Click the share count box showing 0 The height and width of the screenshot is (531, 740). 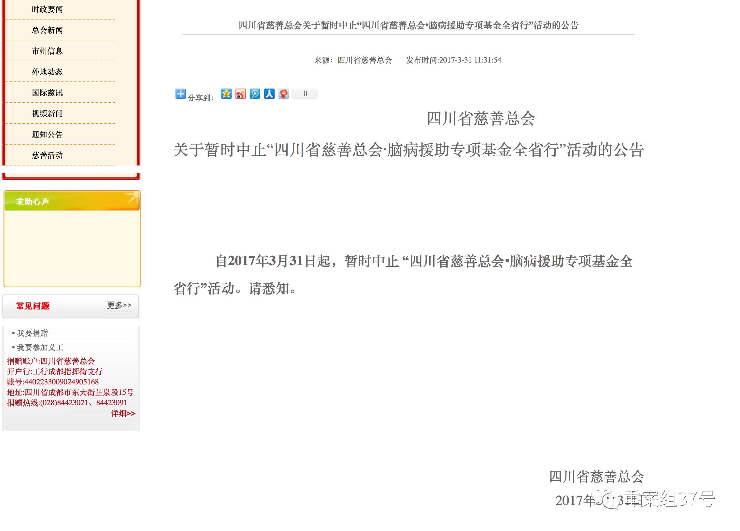[305, 94]
